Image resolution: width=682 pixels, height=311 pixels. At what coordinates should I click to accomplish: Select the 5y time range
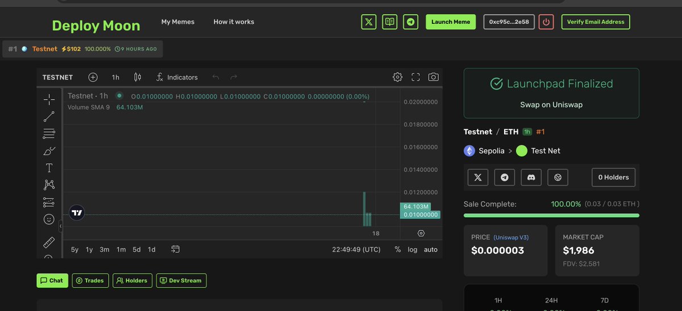(75, 249)
